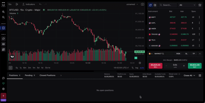Open the candlestick chart type icon

(17, 4)
